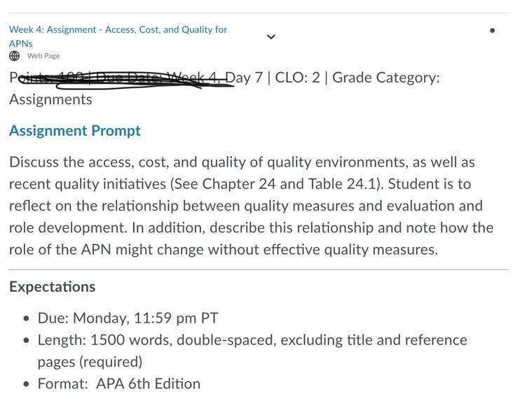
Task: Click the 'Expectations' heading
Action: [x=52, y=287]
